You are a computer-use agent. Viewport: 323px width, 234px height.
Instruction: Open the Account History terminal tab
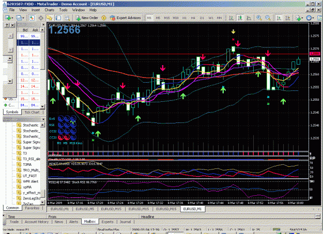click(37, 222)
